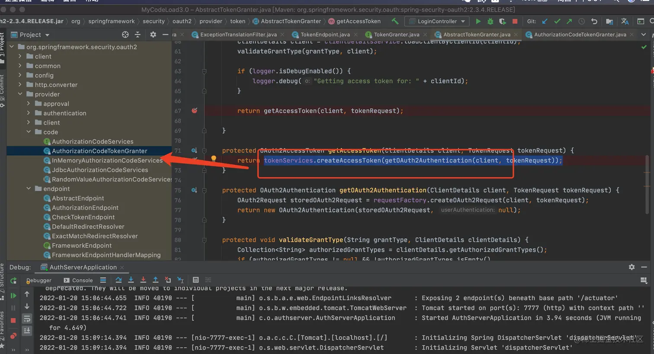Viewport: 654px width, 354px height.
Task: Expand the config folder
Action: tap(20, 75)
